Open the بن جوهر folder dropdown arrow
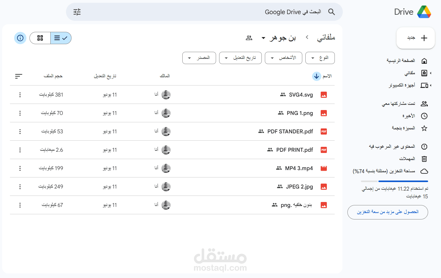441x278 pixels. pyautogui.click(x=263, y=38)
